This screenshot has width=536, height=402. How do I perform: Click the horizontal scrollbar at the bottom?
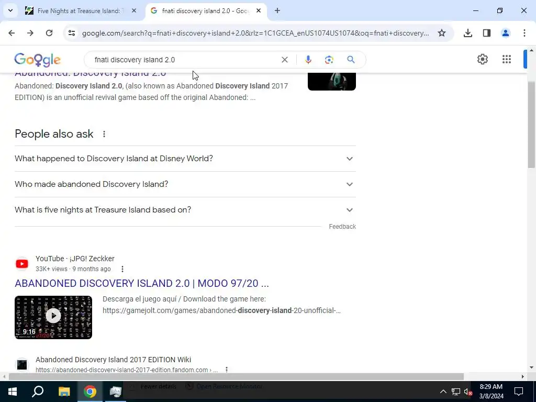(x=236, y=377)
